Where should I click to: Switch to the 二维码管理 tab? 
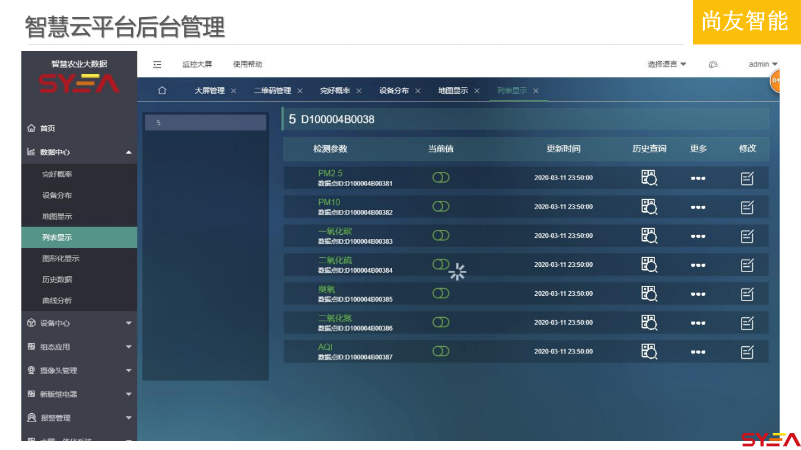pyautogui.click(x=272, y=91)
